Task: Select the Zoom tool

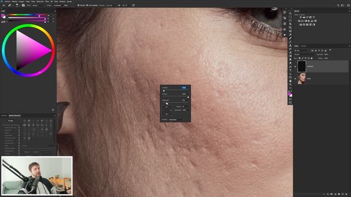Action: [x=290, y=84]
